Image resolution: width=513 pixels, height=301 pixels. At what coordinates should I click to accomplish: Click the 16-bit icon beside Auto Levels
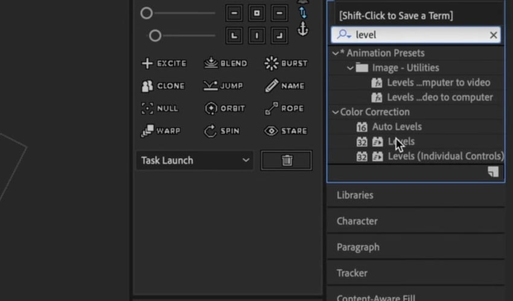pos(362,126)
